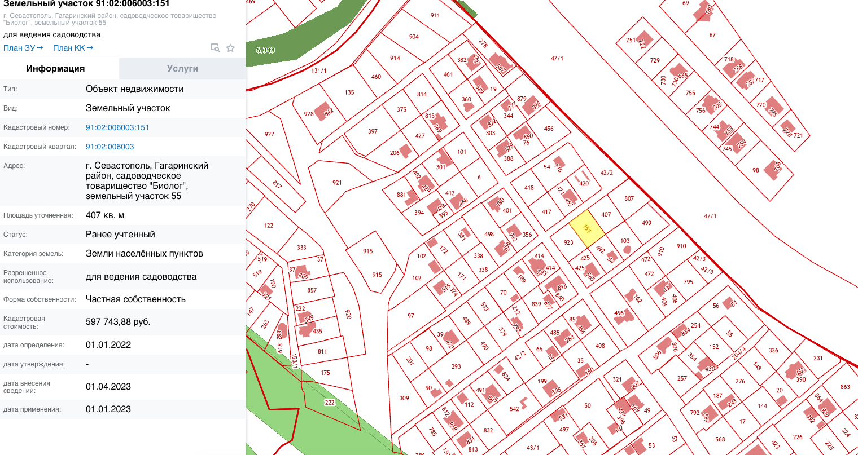Select parcel 499 near highlighted plot
Image resolution: width=858 pixels, height=455 pixels.
tap(646, 223)
